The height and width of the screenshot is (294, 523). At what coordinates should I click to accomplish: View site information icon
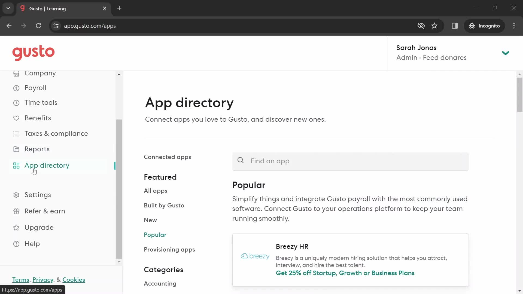pyautogui.click(x=56, y=26)
